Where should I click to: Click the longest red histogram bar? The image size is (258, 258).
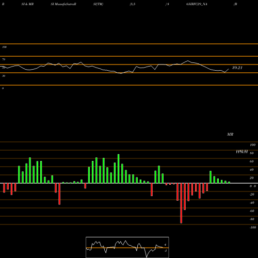181,203
